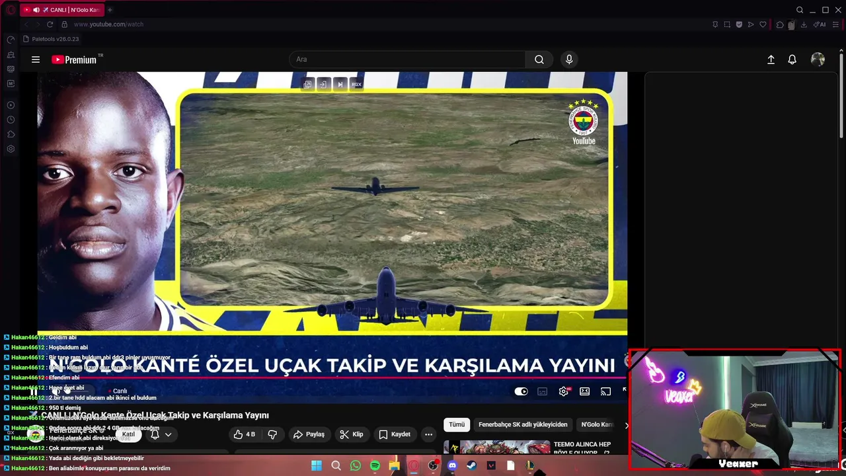Toggle the autoplay switch in the player
This screenshot has height=476, width=846.
pos(521,391)
